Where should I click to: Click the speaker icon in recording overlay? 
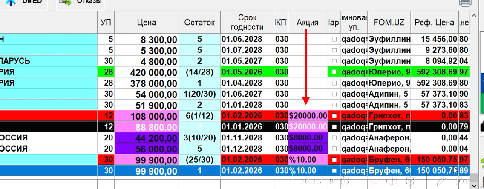pyautogui.click(x=392, y=182)
